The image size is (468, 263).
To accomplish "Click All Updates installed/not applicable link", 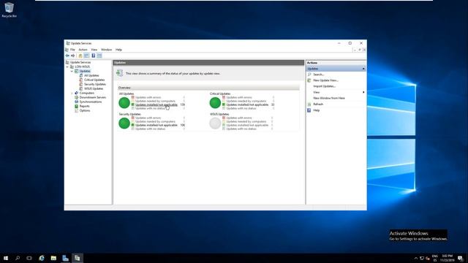I will coord(156,105).
